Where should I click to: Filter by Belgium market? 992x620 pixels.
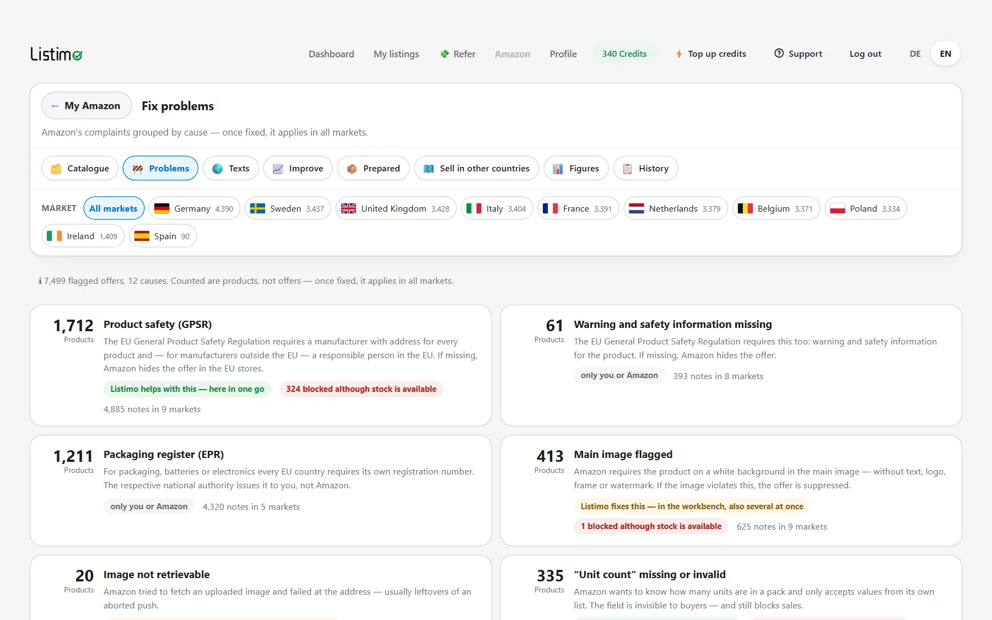pos(776,208)
